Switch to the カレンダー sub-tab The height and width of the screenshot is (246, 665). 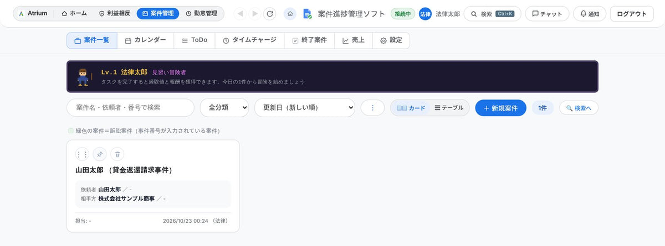[x=145, y=40]
